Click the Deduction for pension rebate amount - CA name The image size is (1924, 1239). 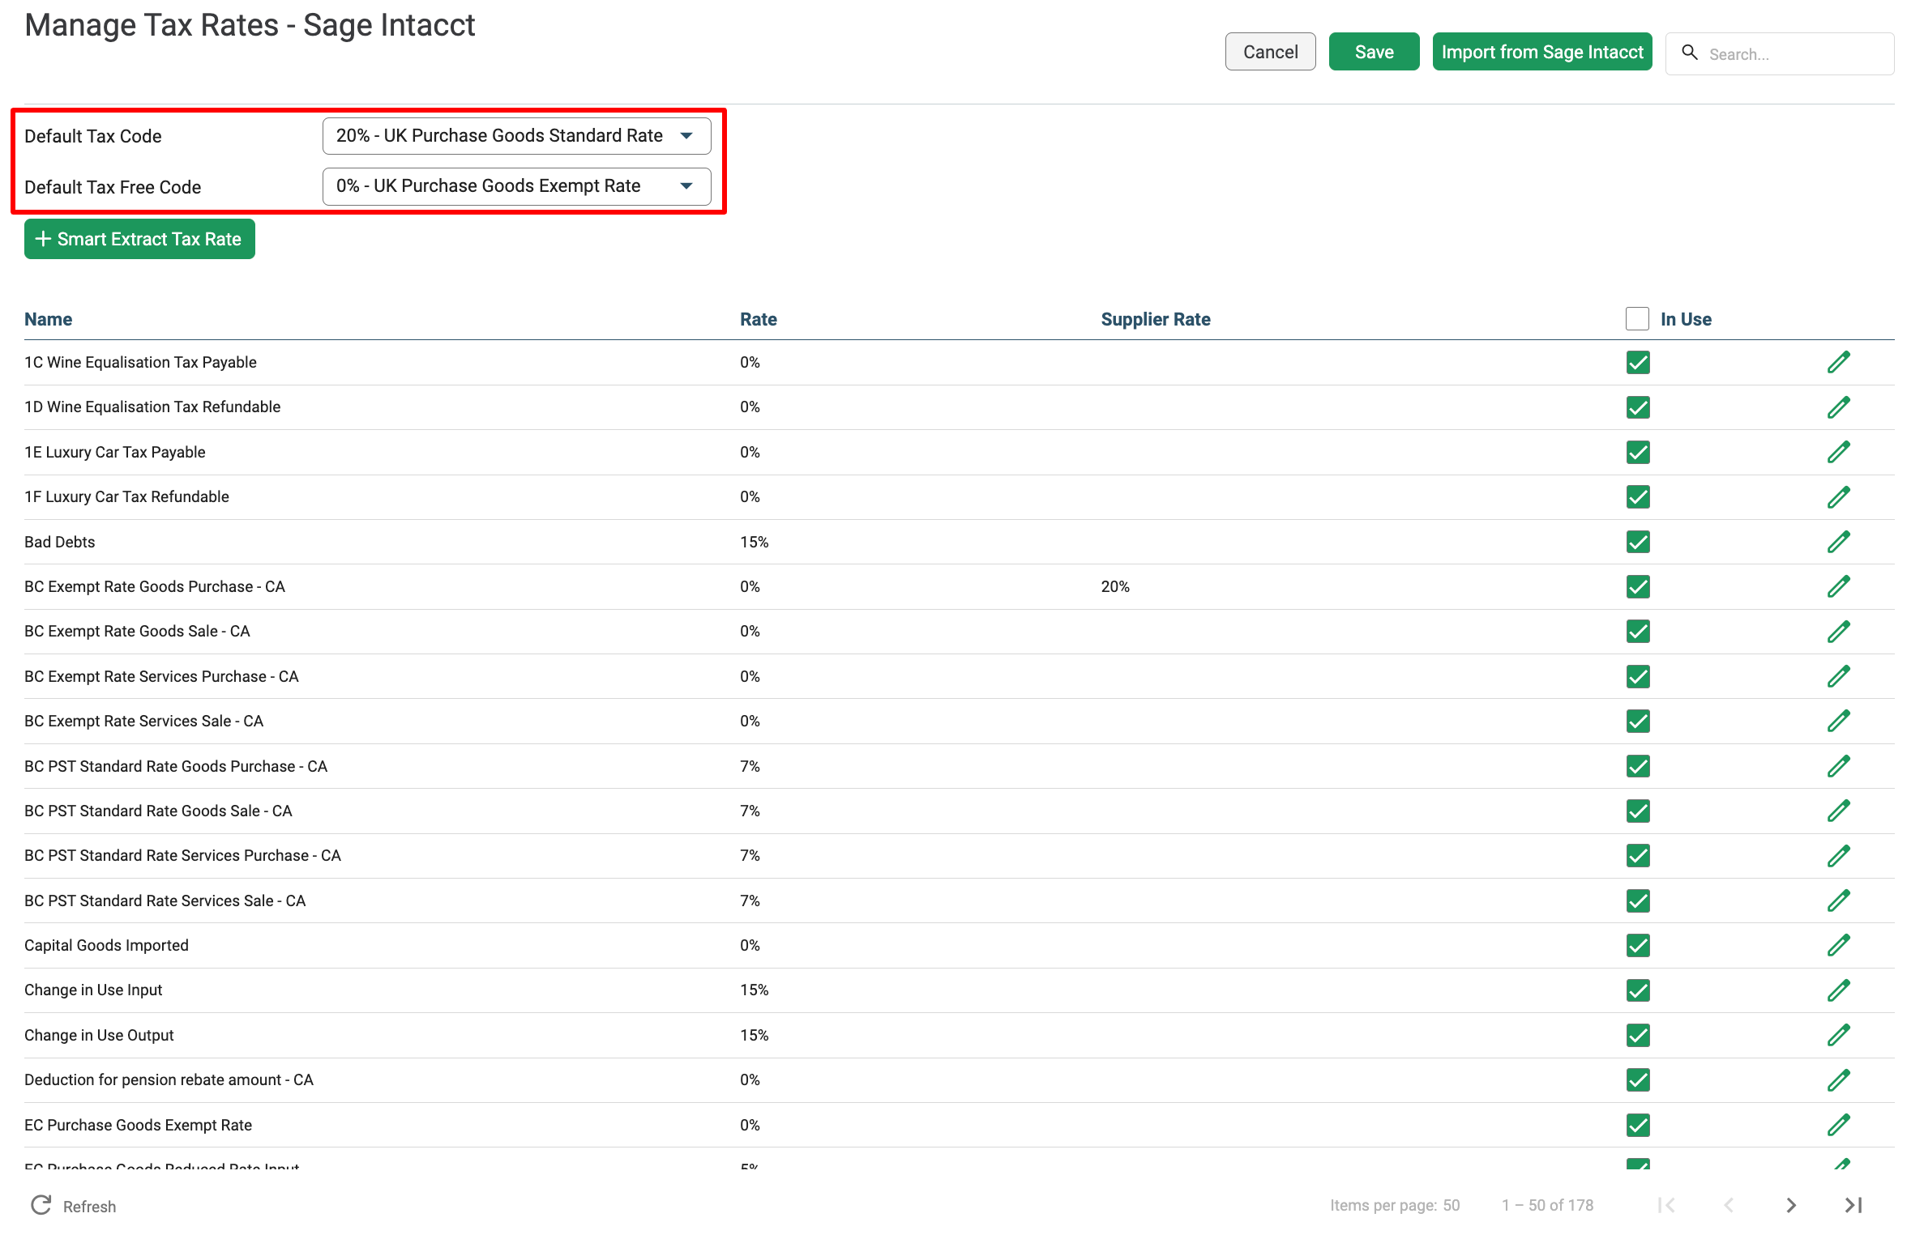[x=169, y=1079]
